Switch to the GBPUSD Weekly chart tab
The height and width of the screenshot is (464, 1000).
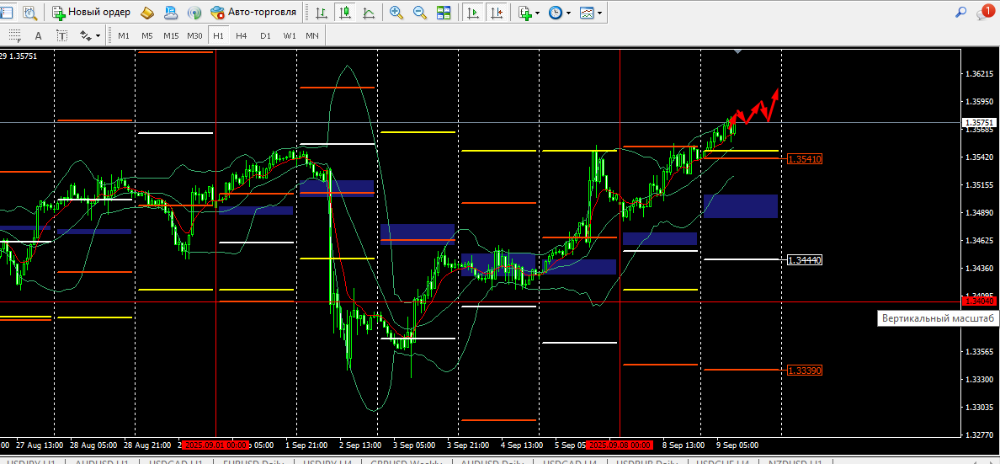tap(407, 461)
